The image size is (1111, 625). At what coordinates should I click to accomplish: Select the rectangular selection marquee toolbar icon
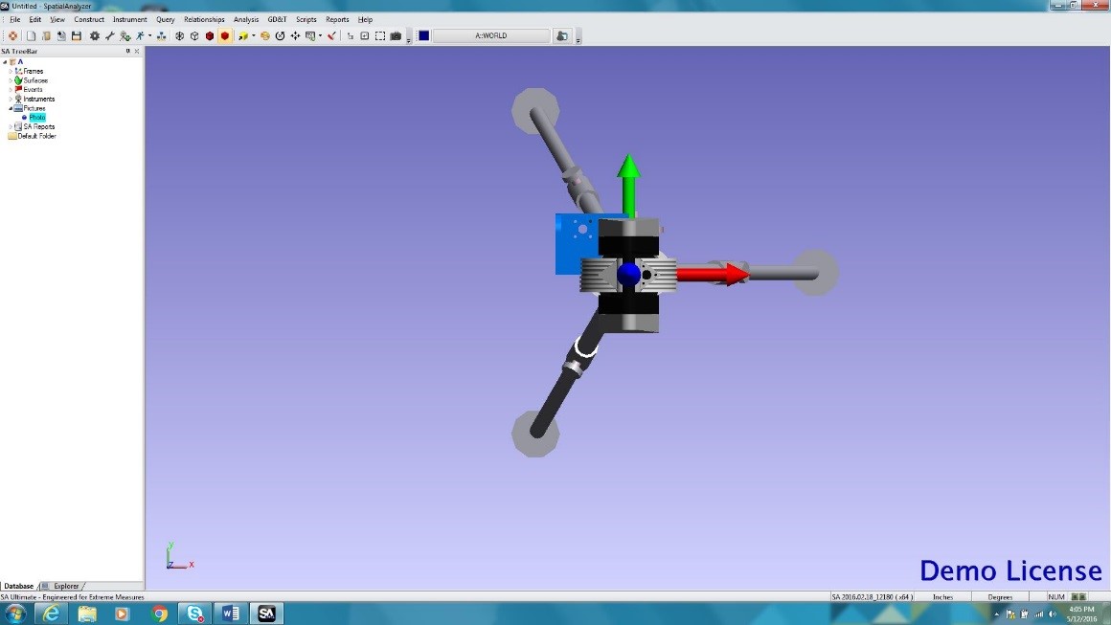[x=378, y=35]
